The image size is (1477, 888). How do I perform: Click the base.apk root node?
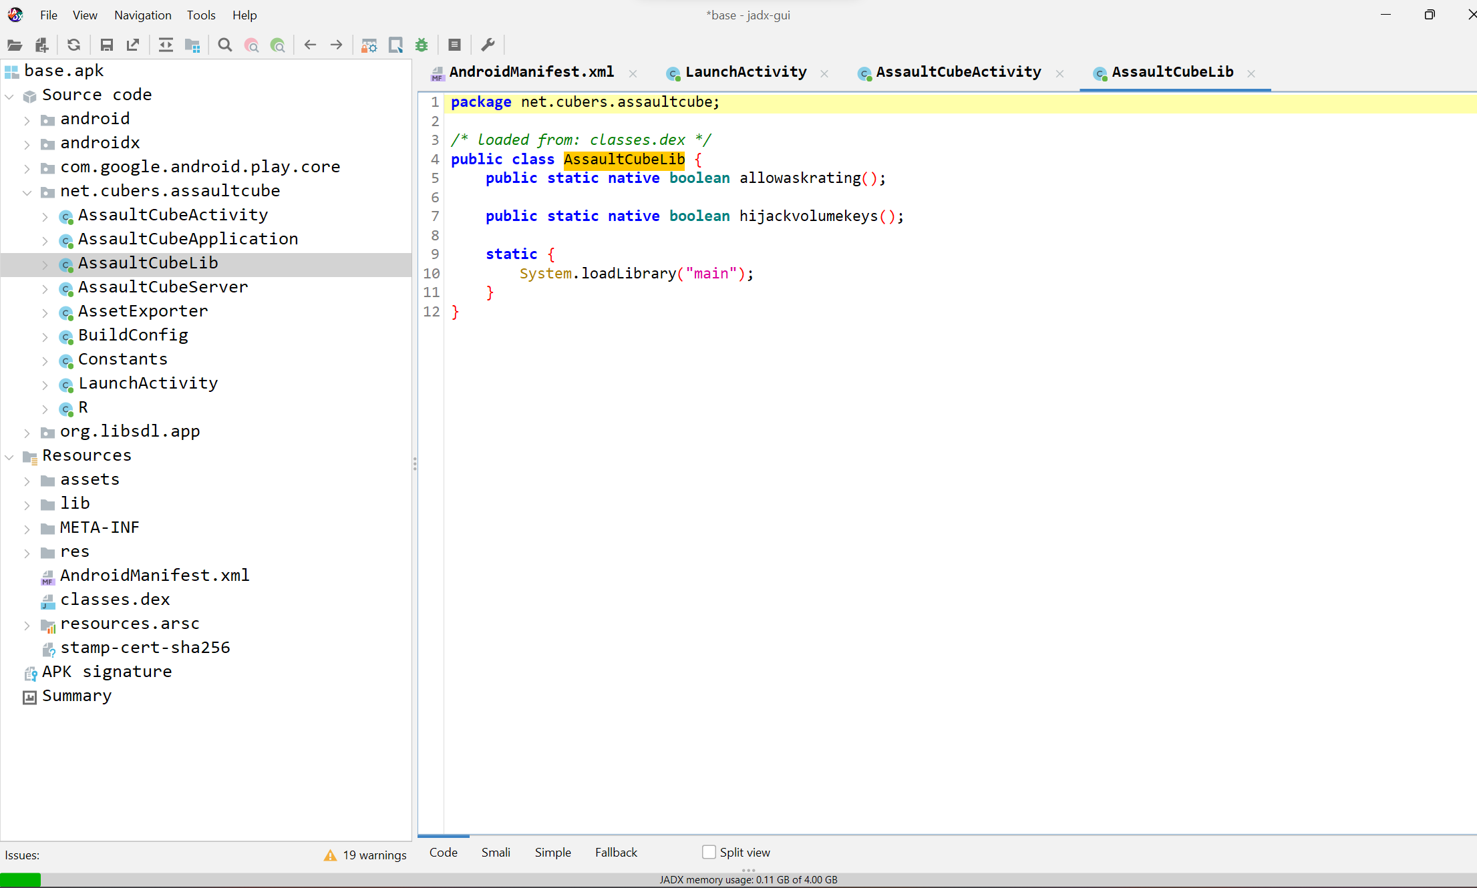click(63, 71)
